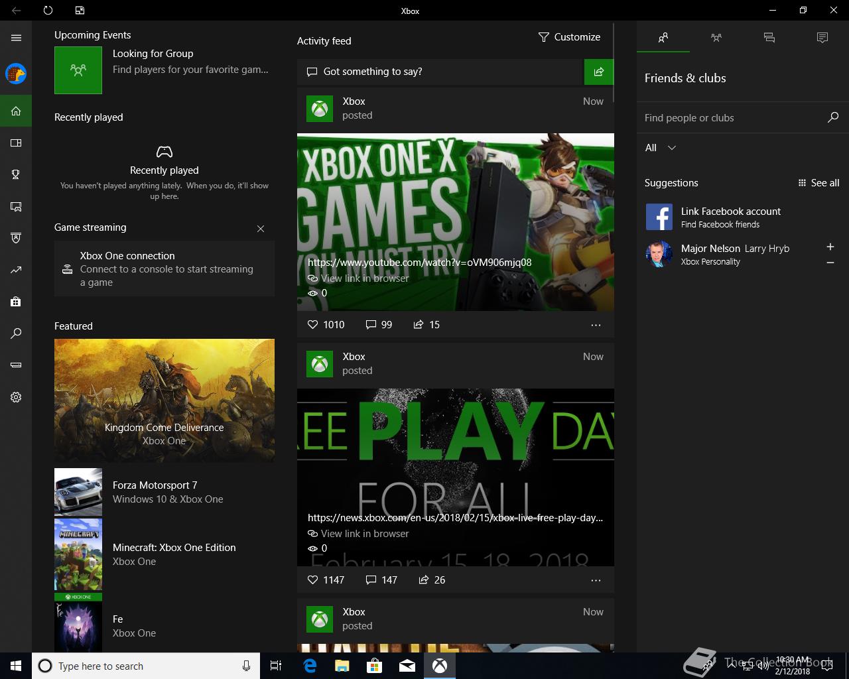Screen dimensions: 849x679
Task: Open Task View on taskbar
Action: pos(276,666)
